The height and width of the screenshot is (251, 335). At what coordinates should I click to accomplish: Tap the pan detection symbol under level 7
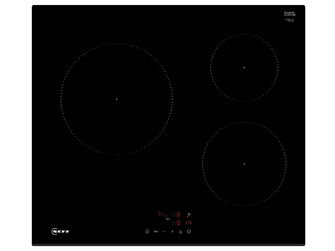(x=168, y=218)
